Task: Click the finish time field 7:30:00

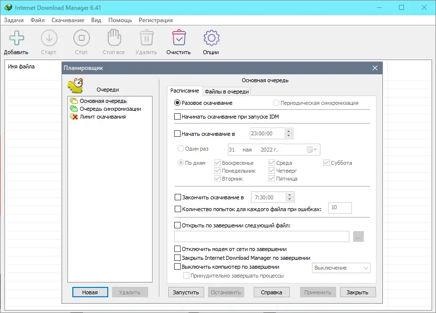Action: pos(269,197)
